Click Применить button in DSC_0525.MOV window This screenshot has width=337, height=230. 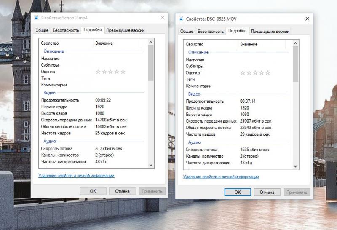click(x=297, y=192)
